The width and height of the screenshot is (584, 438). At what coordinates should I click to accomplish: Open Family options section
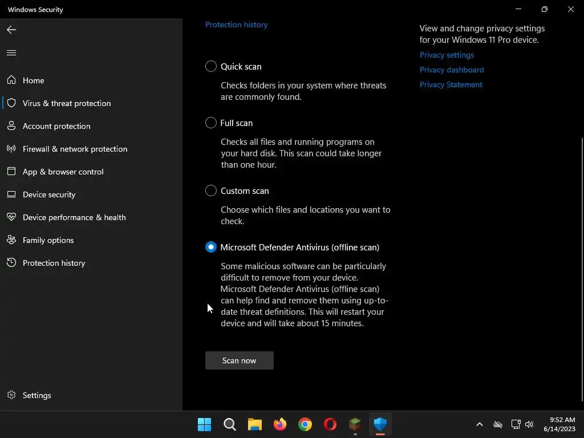91,240
